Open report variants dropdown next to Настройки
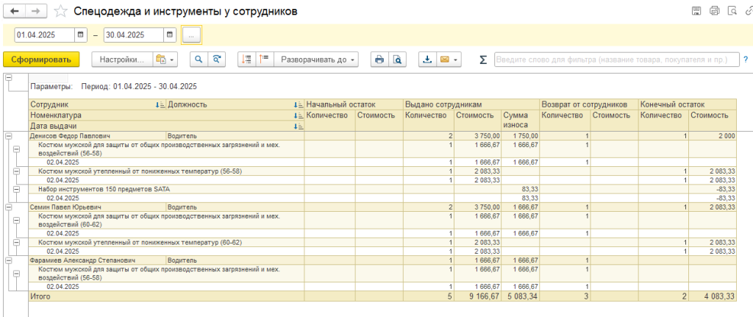Viewport: 753px width, 317px height. (x=164, y=60)
